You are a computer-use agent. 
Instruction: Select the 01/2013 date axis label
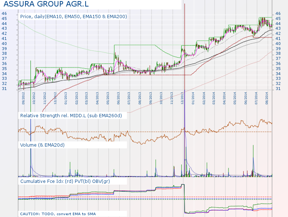coord(66,98)
